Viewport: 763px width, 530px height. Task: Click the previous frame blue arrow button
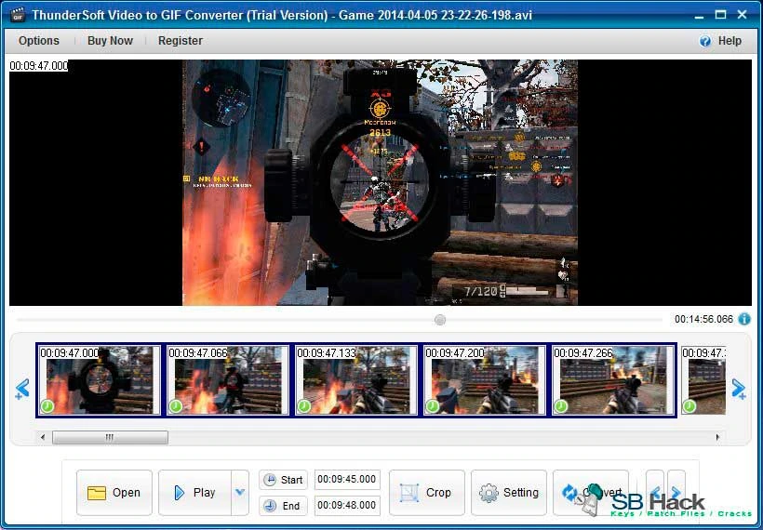click(x=655, y=492)
